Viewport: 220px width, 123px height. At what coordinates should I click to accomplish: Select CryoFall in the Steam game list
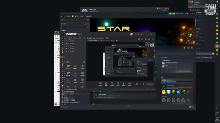tap(68, 98)
